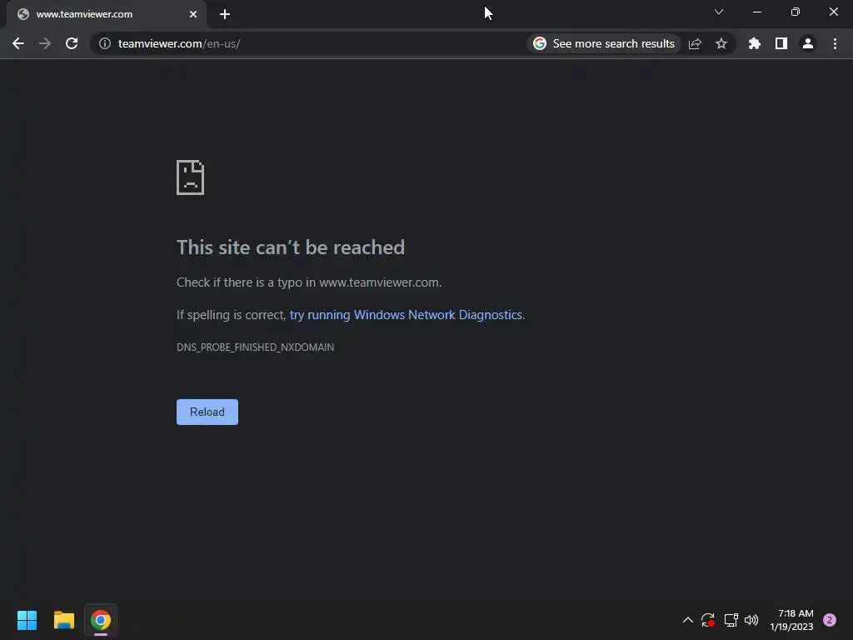Restore down the Chrome window
The height and width of the screenshot is (640, 853).
point(796,12)
